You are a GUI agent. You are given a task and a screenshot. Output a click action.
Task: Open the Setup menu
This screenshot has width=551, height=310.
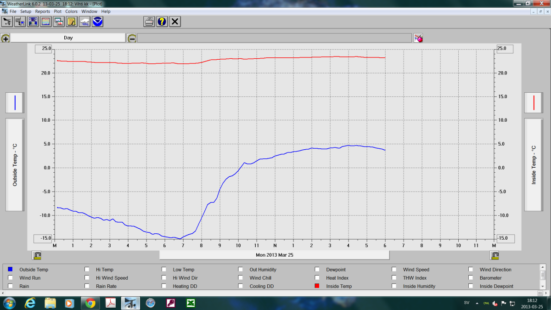26,11
